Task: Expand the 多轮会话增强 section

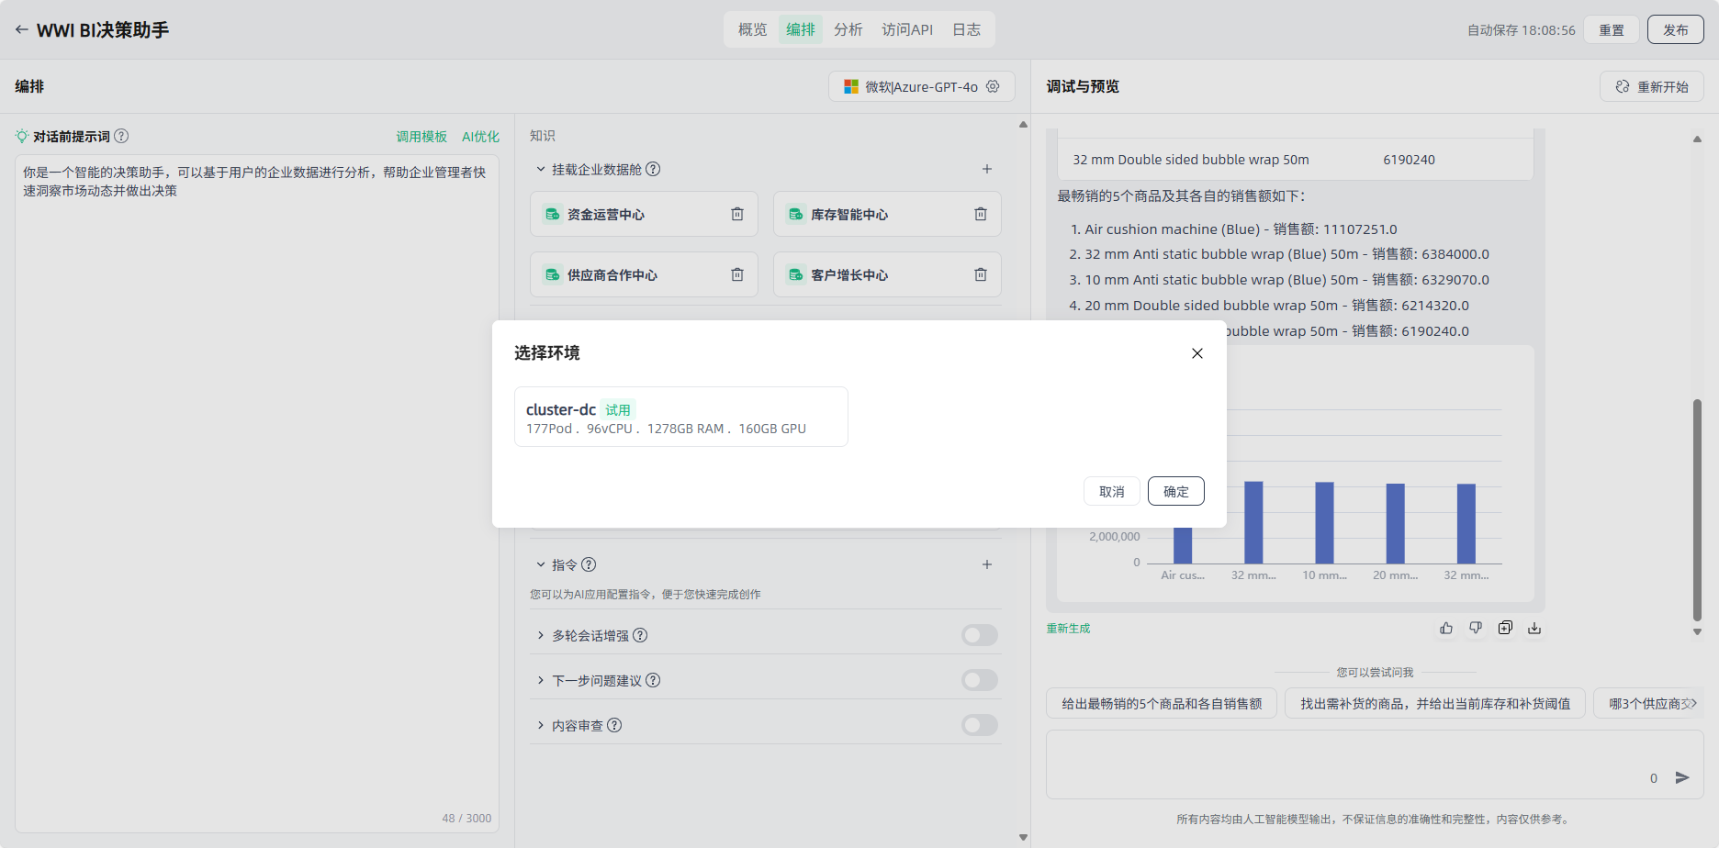Action: [x=541, y=635]
